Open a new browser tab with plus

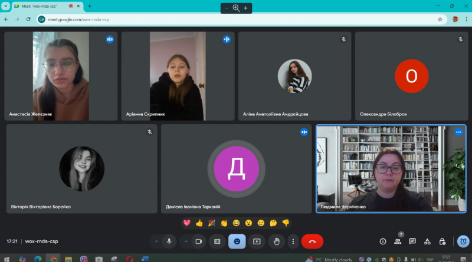pyautogui.click(x=90, y=6)
